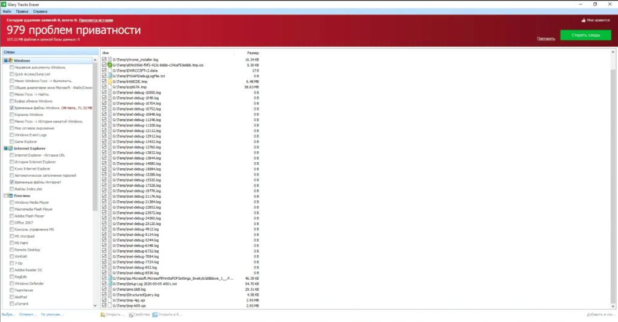Viewport: 618px width, 322px height.
Task: Open the Правка menu
Action: click(22, 11)
